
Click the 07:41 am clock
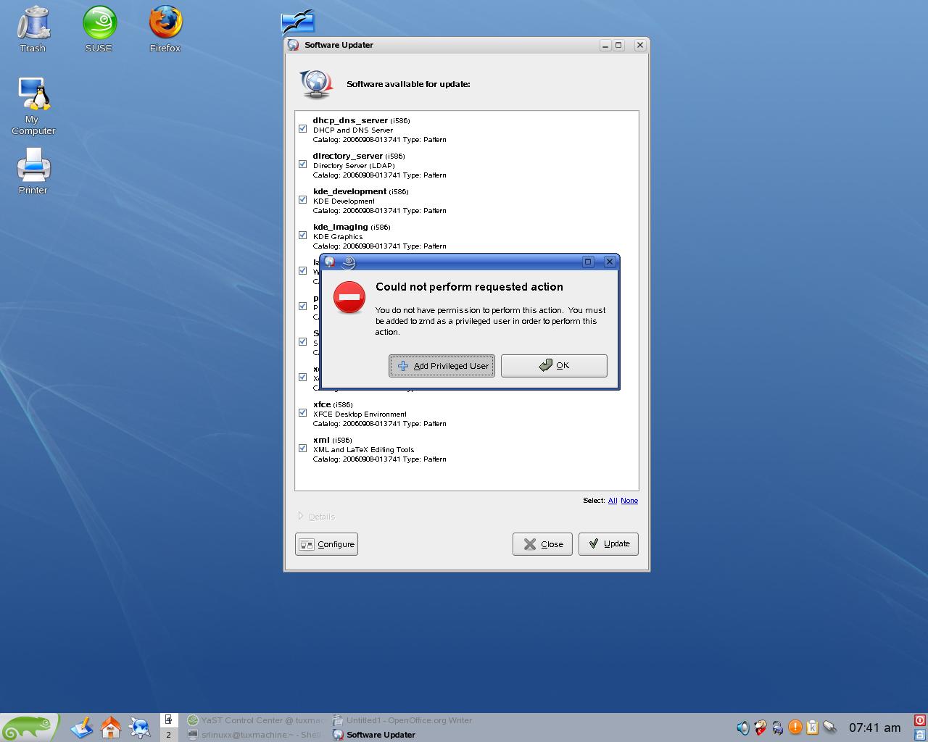coord(874,728)
